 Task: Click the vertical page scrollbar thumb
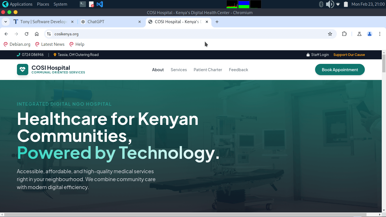pyautogui.click(x=384, y=64)
